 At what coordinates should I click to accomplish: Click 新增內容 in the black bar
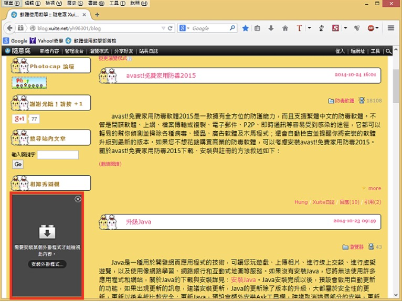pyautogui.click(x=49, y=51)
